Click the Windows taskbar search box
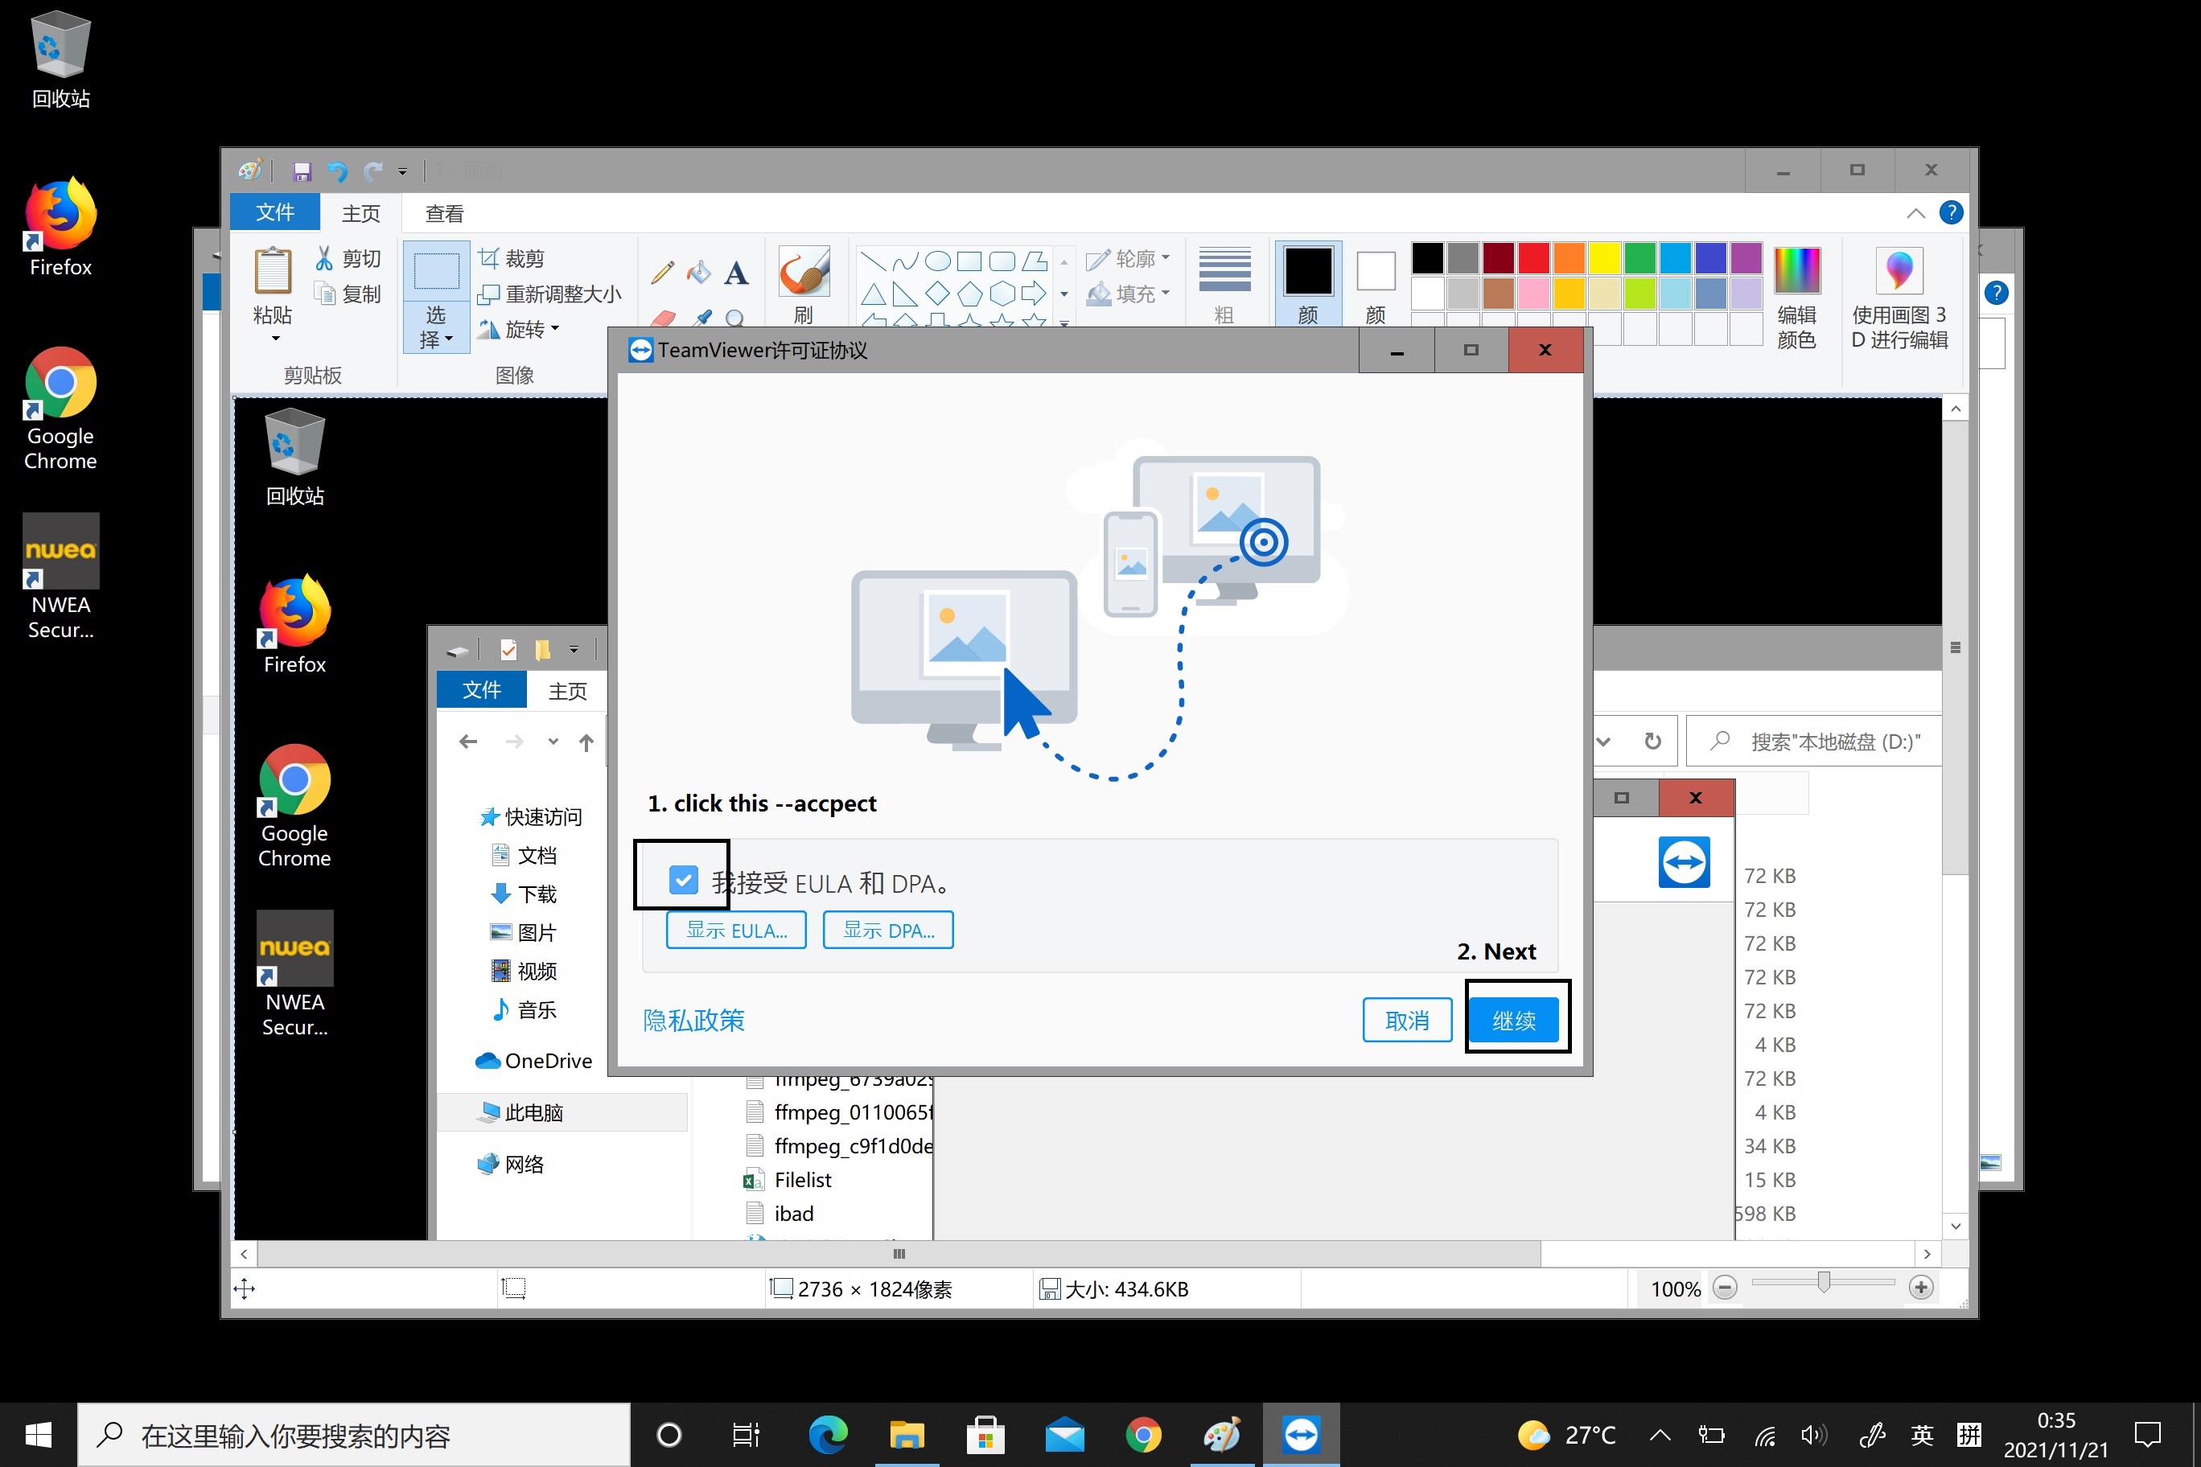Viewport: 2201px width, 1467px height. tap(356, 1434)
